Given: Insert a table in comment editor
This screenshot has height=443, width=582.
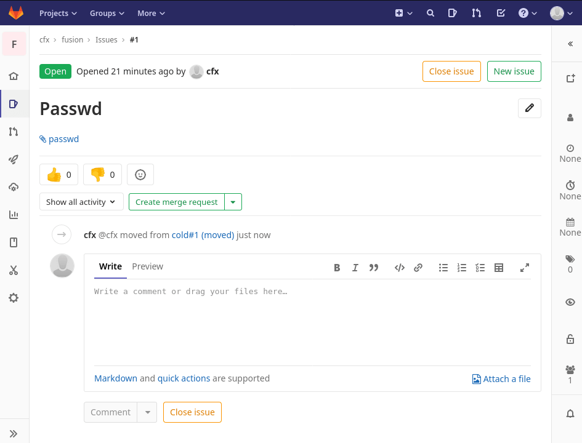Looking at the screenshot, I should [x=499, y=268].
